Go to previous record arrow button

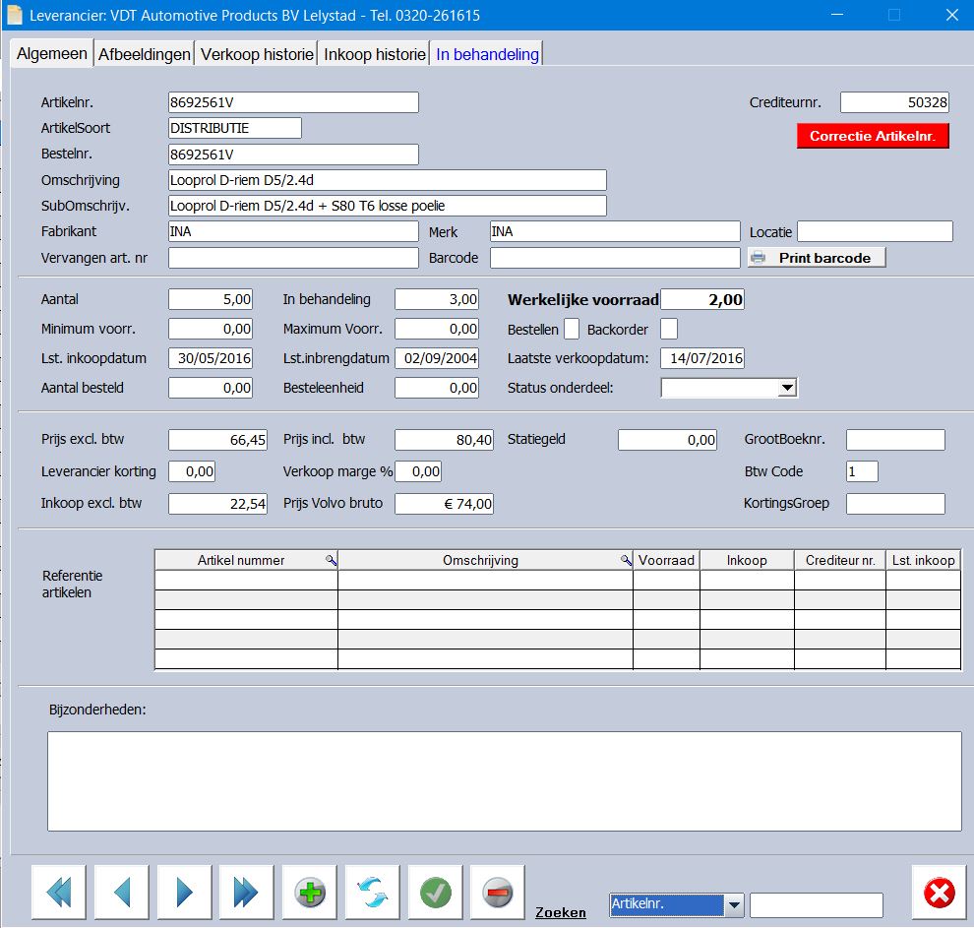pos(122,893)
